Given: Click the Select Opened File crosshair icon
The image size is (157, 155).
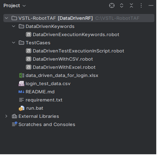Looking at the screenshot, I should click(x=112, y=6).
